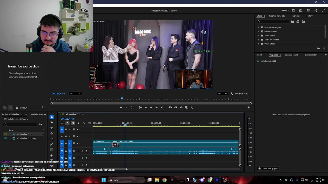
Task: Go to In point button
Action: click(140, 107)
